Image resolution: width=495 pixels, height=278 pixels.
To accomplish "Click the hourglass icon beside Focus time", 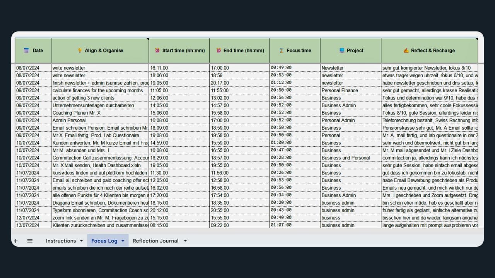I will coord(282,51).
